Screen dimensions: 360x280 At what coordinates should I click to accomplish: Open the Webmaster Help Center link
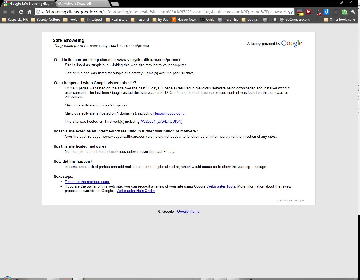pyautogui.click(x=136, y=191)
